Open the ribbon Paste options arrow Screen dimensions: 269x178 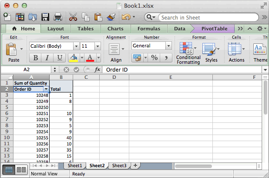21,49
